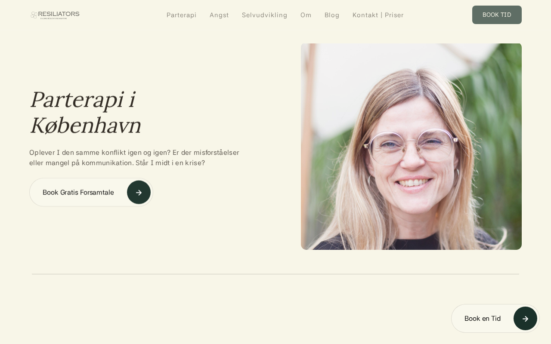Click the therapist portrait photo
This screenshot has width=551, height=344.
(411, 146)
